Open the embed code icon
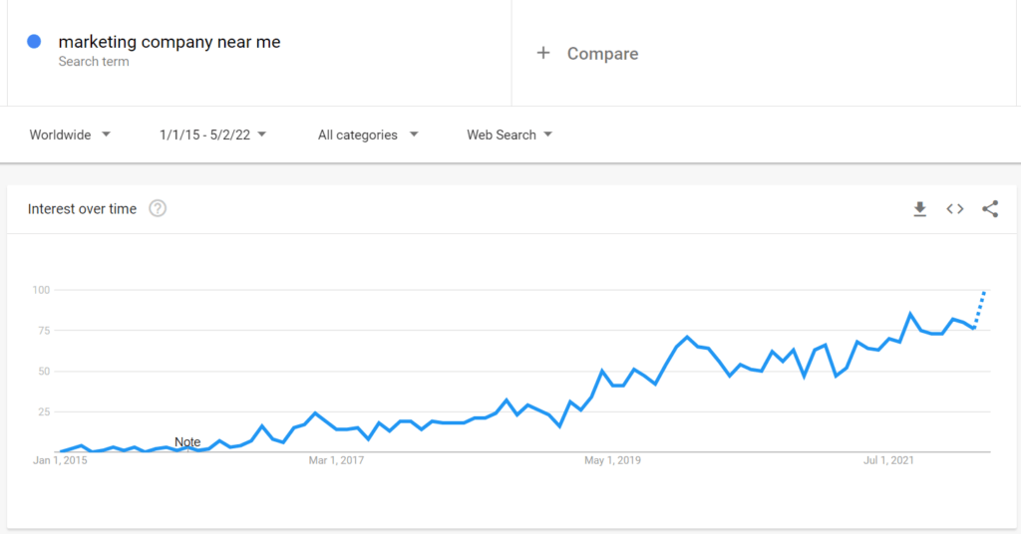1021x534 pixels. pos(954,209)
